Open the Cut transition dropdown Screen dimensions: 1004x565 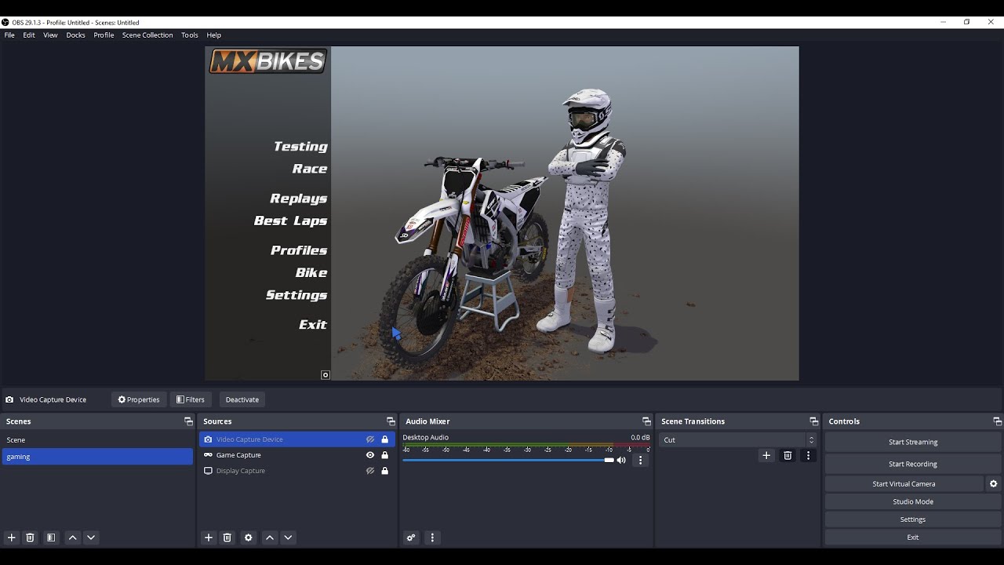pos(737,439)
